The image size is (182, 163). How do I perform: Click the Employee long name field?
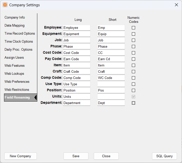77,28
